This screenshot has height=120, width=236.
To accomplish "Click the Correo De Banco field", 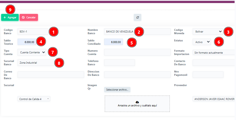I will [x=51, y=74].
